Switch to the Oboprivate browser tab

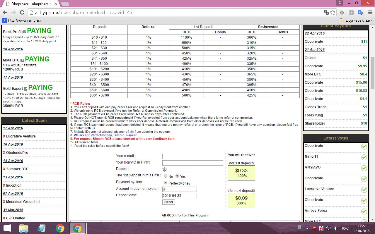(31, 4)
